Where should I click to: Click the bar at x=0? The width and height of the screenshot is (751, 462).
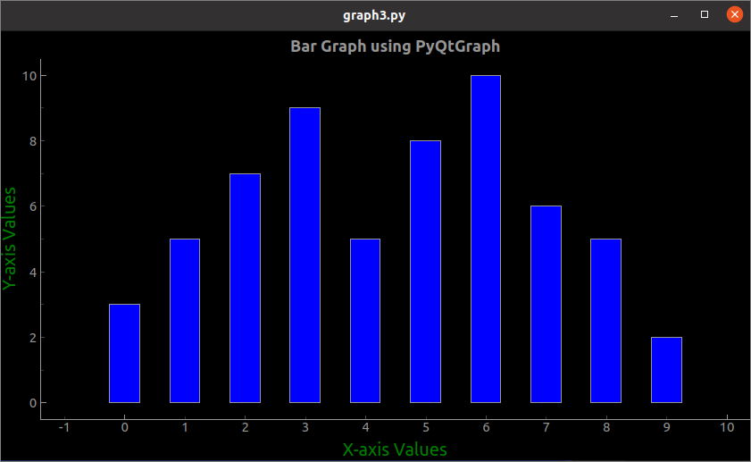pyautogui.click(x=124, y=353)
